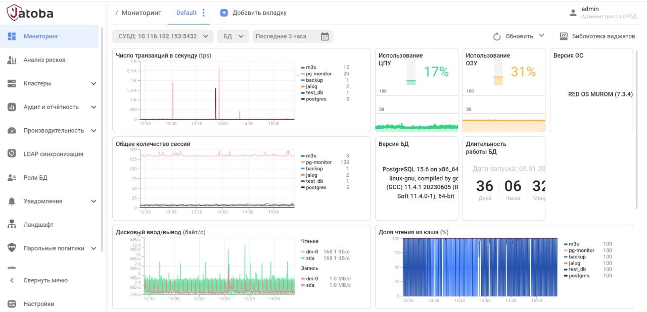Viewport: 647px width, 312px height.
Task: Click the blue plus icon for adding a tab
Action: (x=224, y=13)
